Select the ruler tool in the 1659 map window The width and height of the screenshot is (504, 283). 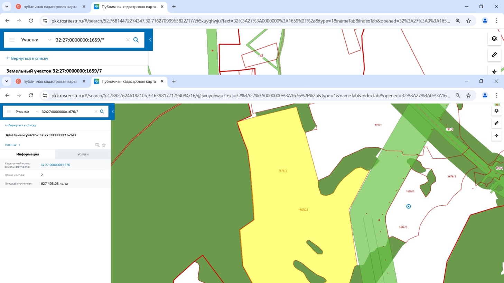[x=494, y=55]
